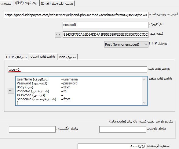Open the ellipsis button beside variable parameters list
Viewport: 179px width, 149px height.
click(x=11, y=91)
